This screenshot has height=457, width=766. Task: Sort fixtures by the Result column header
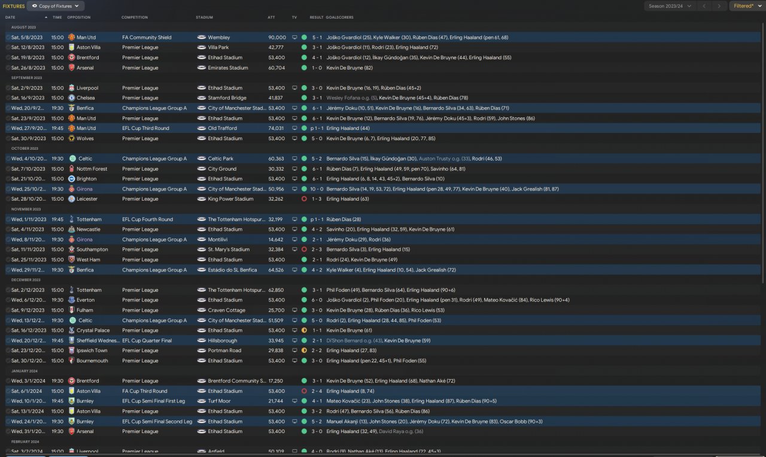coord(317,17)
